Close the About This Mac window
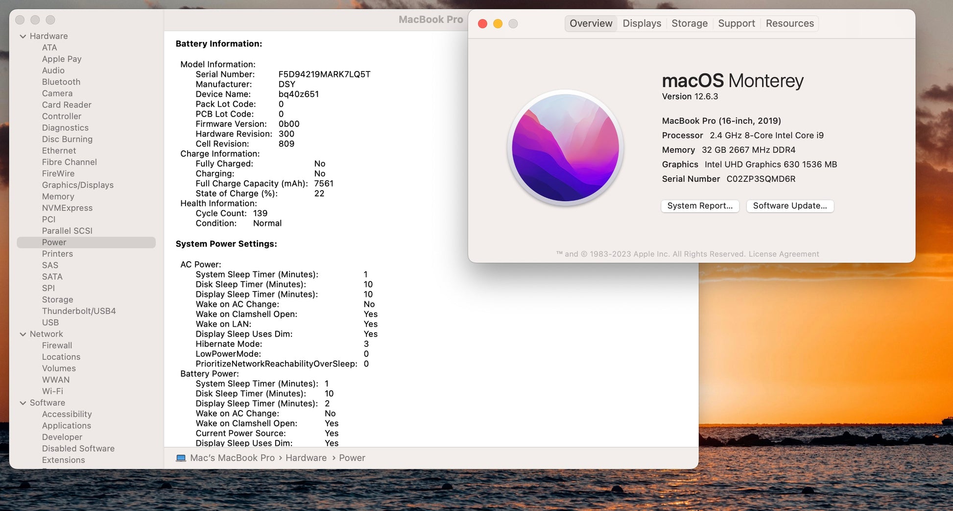The image size is (953, 511). 482,24
